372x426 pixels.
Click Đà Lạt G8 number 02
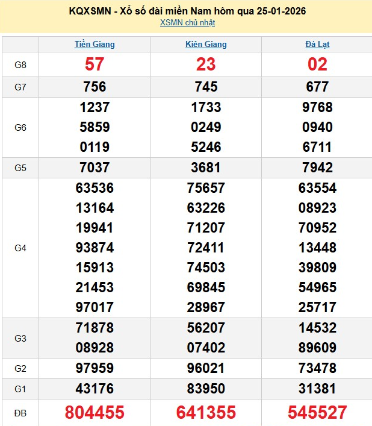tap(317, 64)
